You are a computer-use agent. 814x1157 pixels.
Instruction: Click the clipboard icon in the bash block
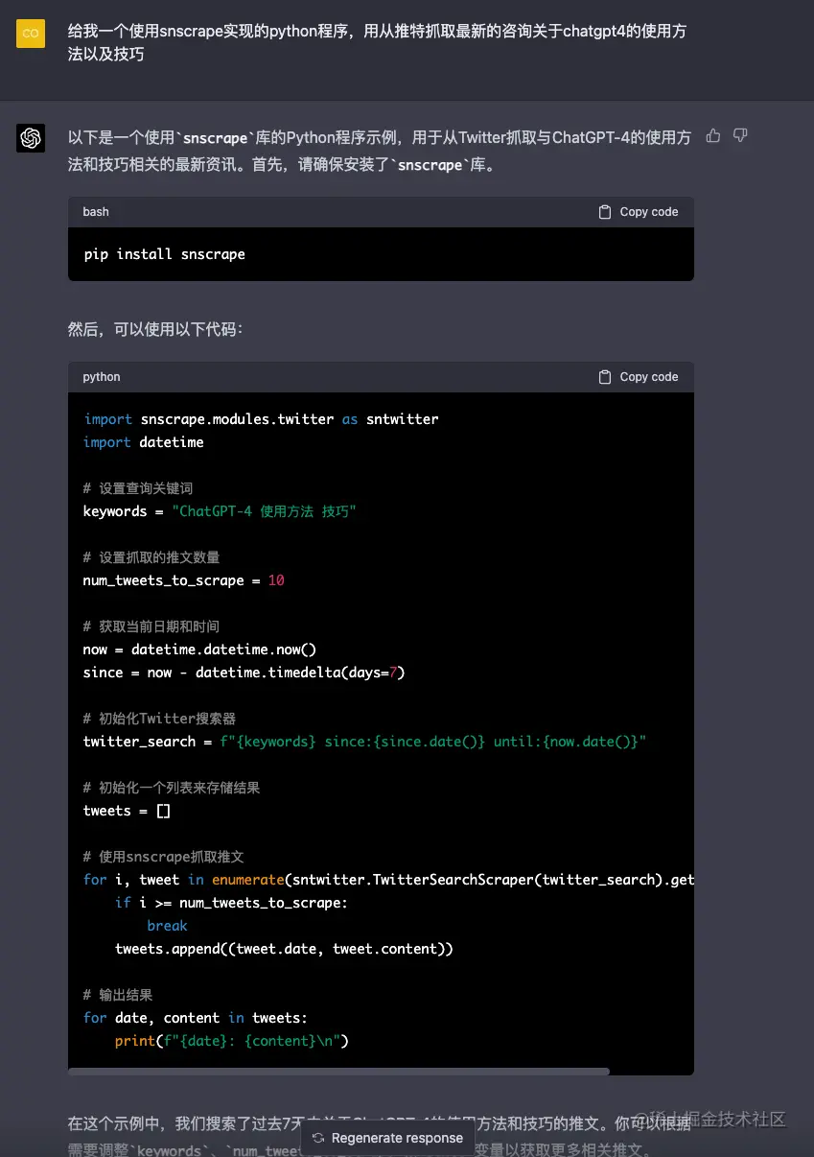point(605,212)
